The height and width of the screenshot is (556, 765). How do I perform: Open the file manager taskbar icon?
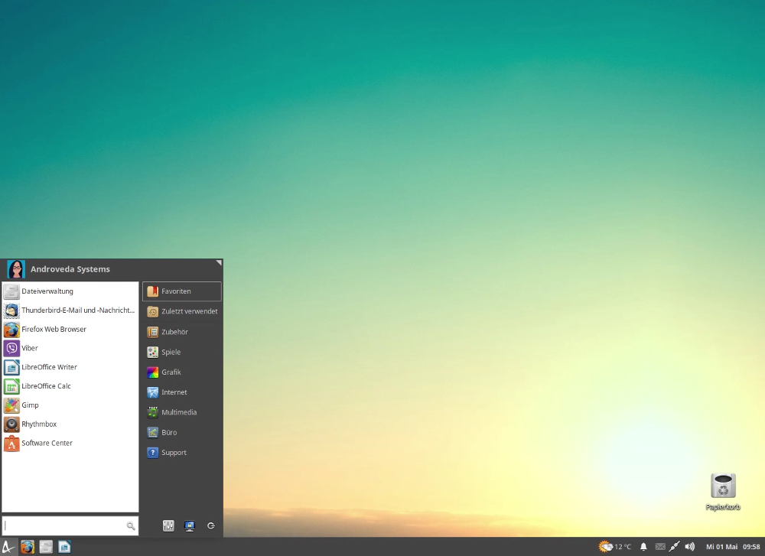[47, 547]
